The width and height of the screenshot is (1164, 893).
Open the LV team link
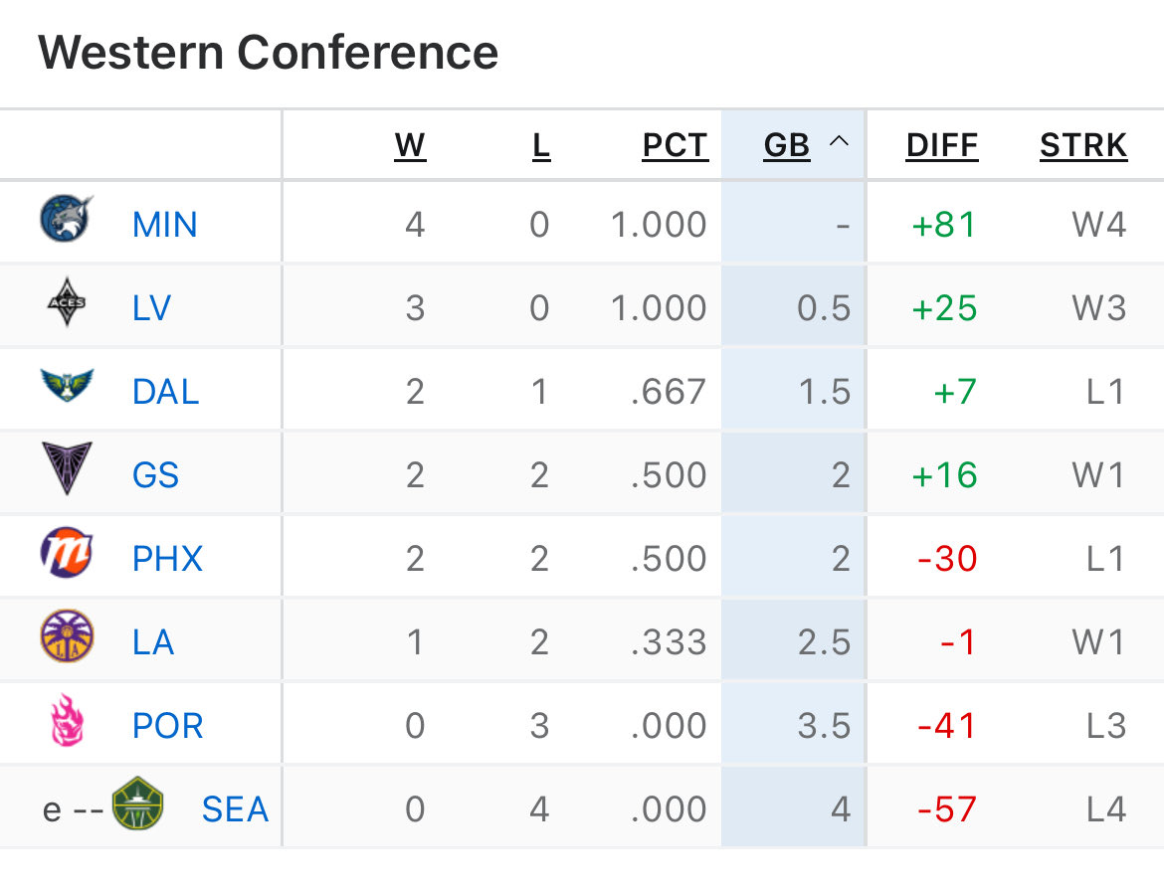point(151,308)
